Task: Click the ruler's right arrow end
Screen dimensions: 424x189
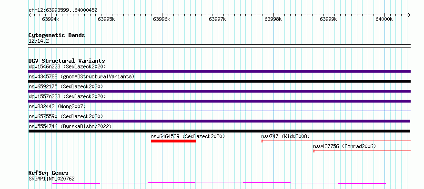Action: point(409,15)
